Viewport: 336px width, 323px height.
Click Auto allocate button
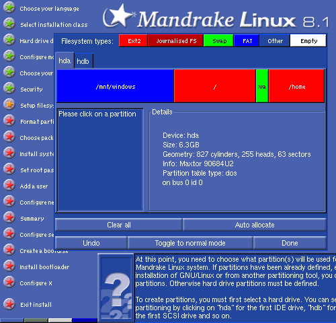click(255, 225)
